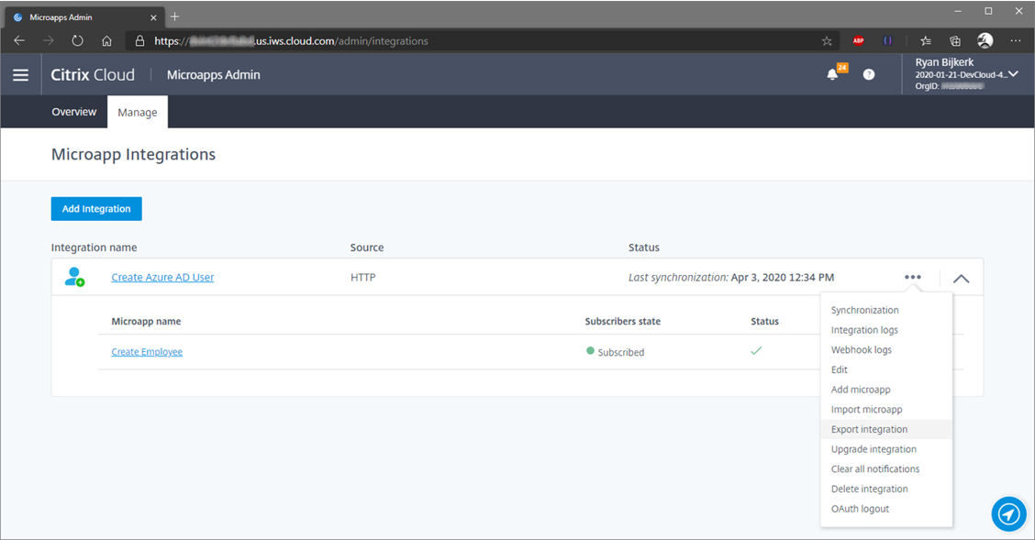Open browser favorites list icon

[x=926, y=41]
